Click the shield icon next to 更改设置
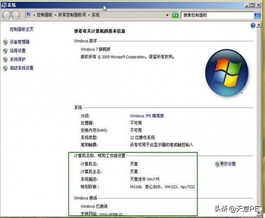Screen dimensions: 265x218 217,164
